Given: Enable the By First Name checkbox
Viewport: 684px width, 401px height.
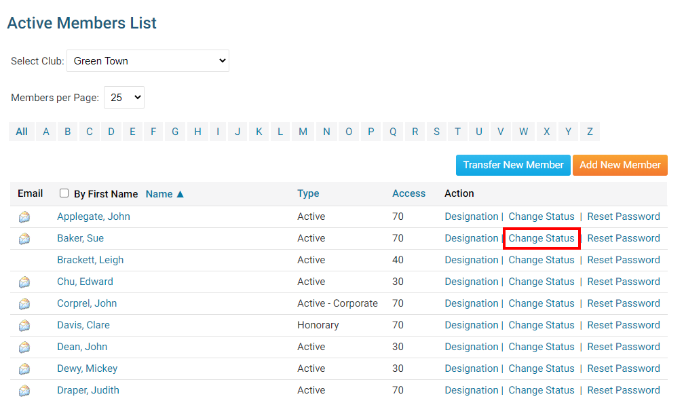Looking at the screenshot, I should coord(64,193).
